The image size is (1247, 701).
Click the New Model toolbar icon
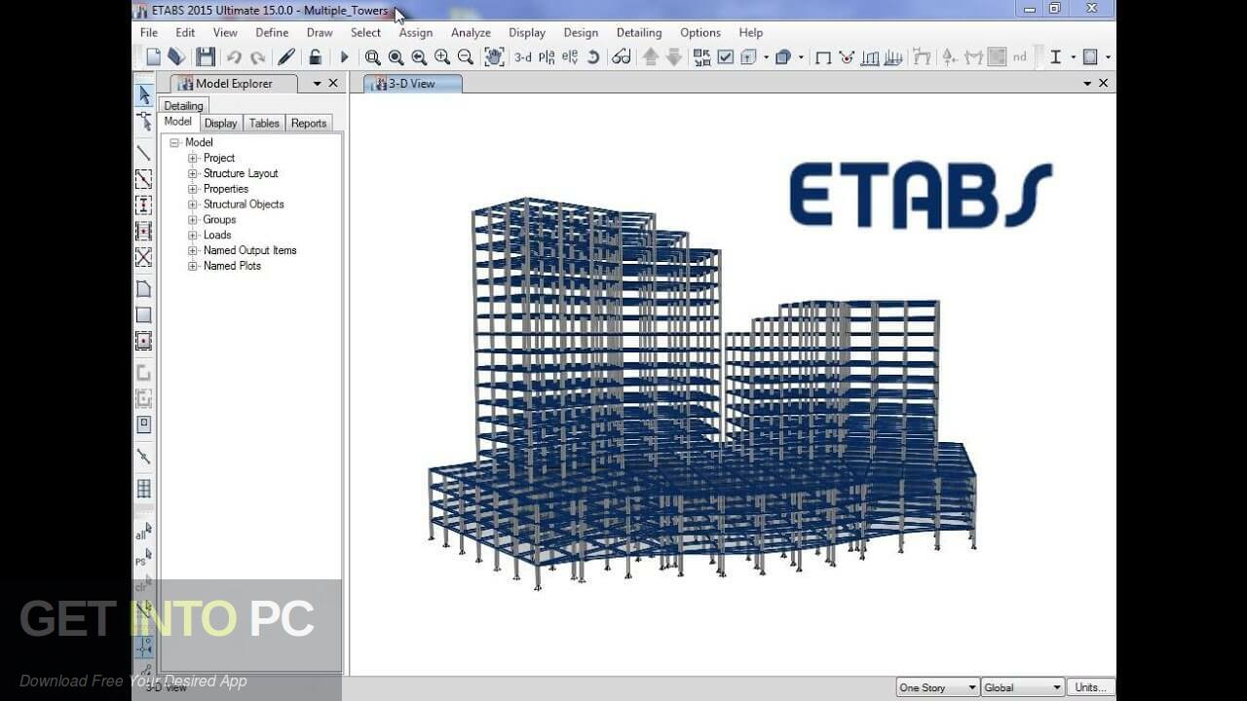pyautogui.click(x=153, y=57)
